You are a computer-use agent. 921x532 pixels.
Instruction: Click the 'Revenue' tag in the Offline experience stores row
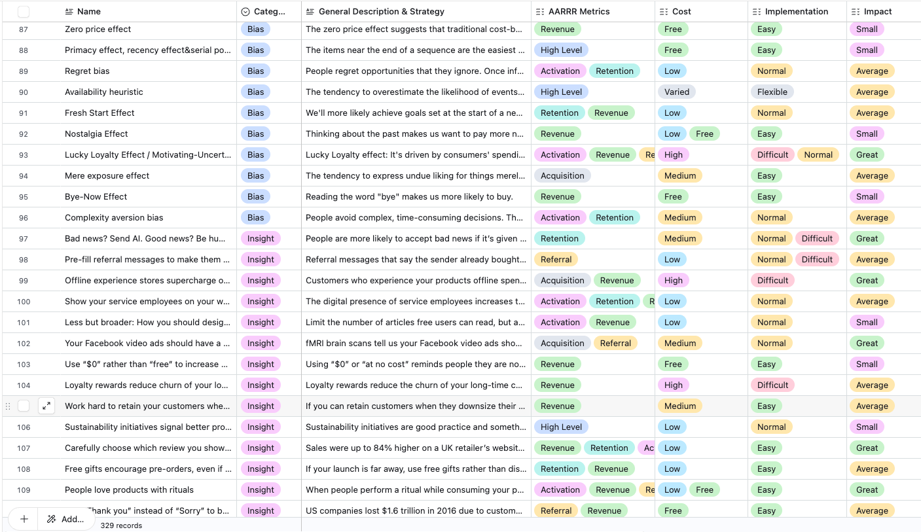click(617, 280)
